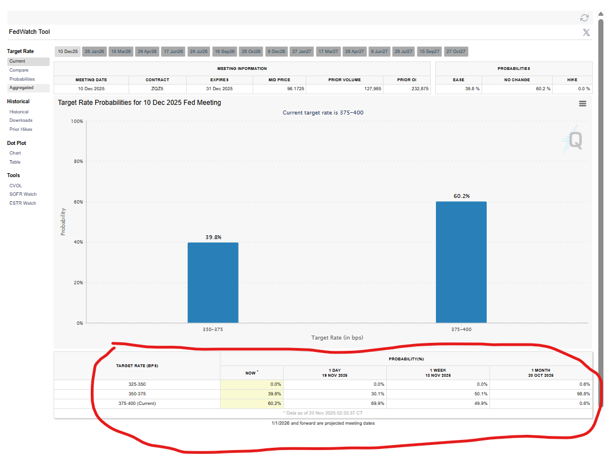
Task: Click the vertical scrollbar on right edge
Action: point(601,211)
